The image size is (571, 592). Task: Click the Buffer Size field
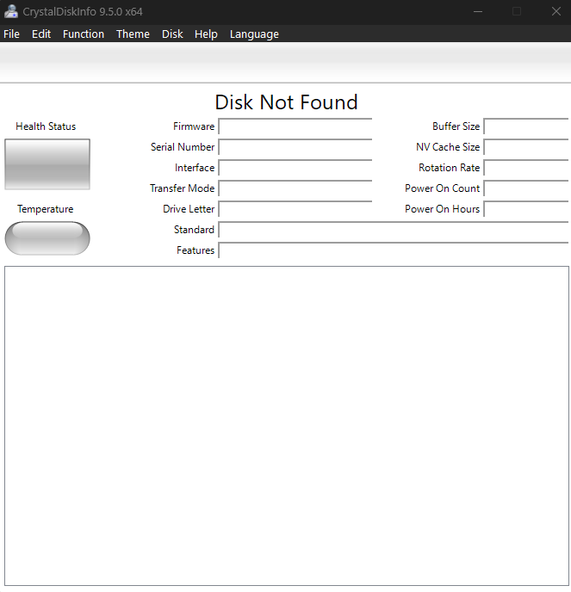click(x=526, y=126)
